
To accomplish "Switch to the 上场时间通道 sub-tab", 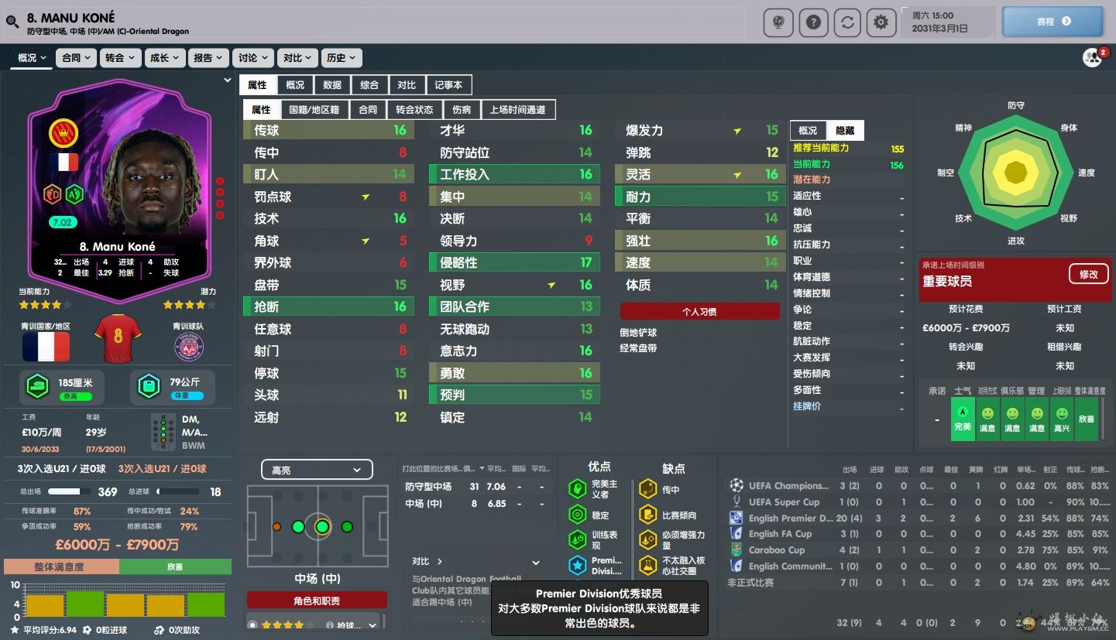I will pos(518,110).
